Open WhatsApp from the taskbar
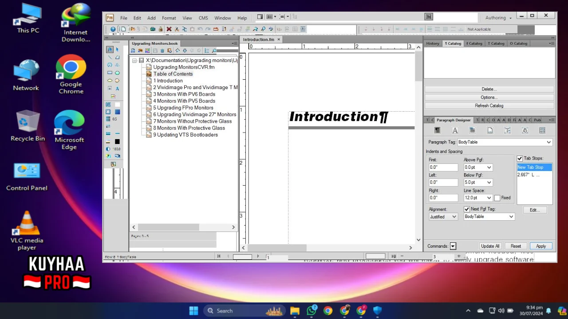Screen dimensions: 568x319 click(x=312, y=311)
